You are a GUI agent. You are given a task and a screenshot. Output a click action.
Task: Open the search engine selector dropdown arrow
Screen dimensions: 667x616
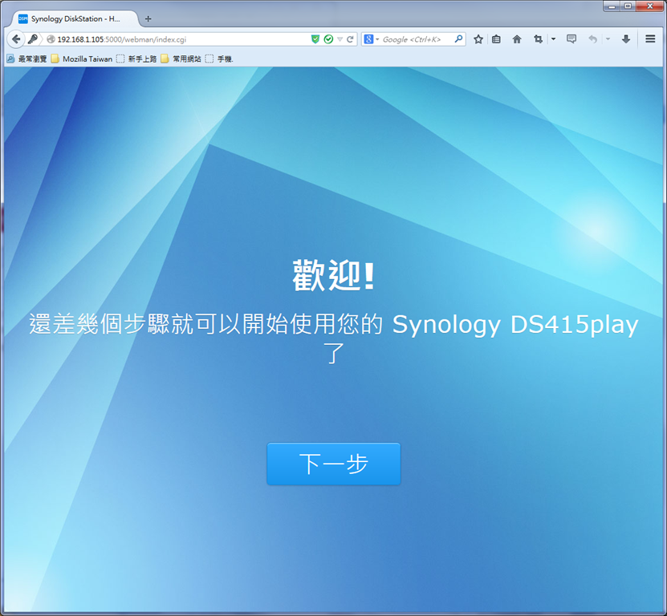click(377, 39)
